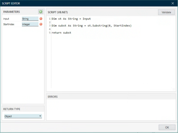Open the StartIndex type dropdown showing Integer
Screen dimensions: 178x133
30,24
